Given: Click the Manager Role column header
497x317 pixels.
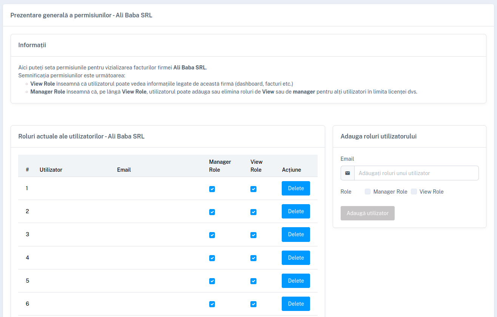Looking at the screenshot, I should click(220, 166).
